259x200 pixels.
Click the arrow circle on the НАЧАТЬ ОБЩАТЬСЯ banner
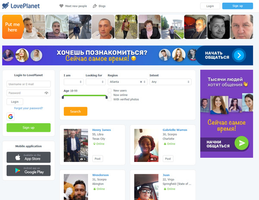(x=239, y=55)
